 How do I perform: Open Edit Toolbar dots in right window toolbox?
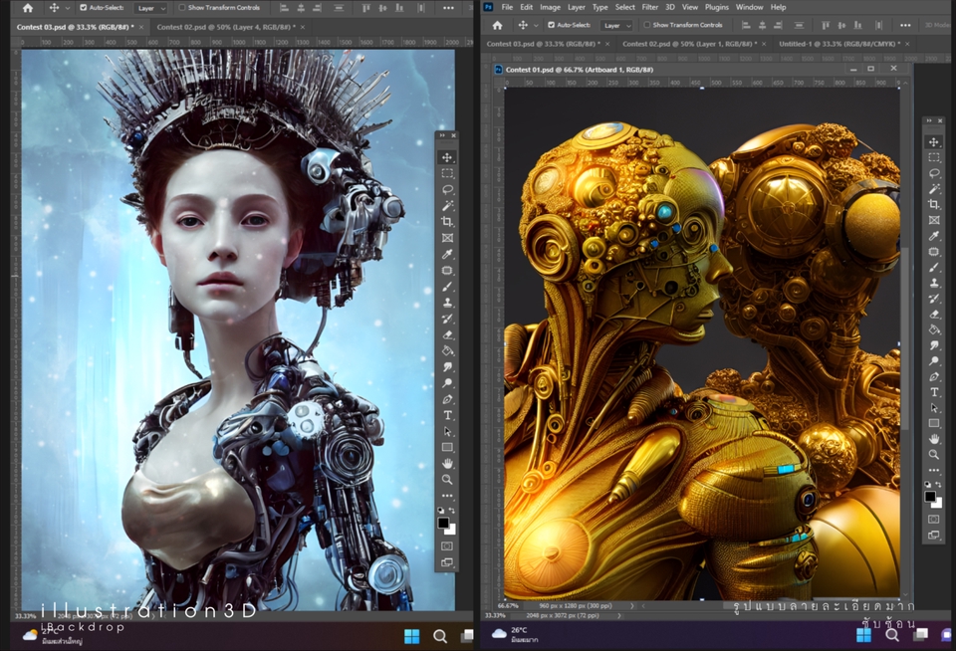click(x=933, y=471)
